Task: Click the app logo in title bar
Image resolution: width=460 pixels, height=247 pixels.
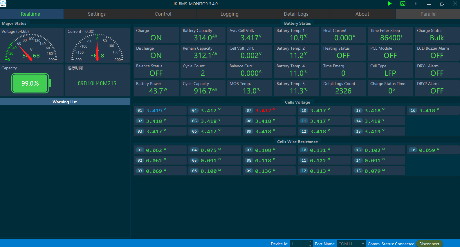Action: coord(3,4)
